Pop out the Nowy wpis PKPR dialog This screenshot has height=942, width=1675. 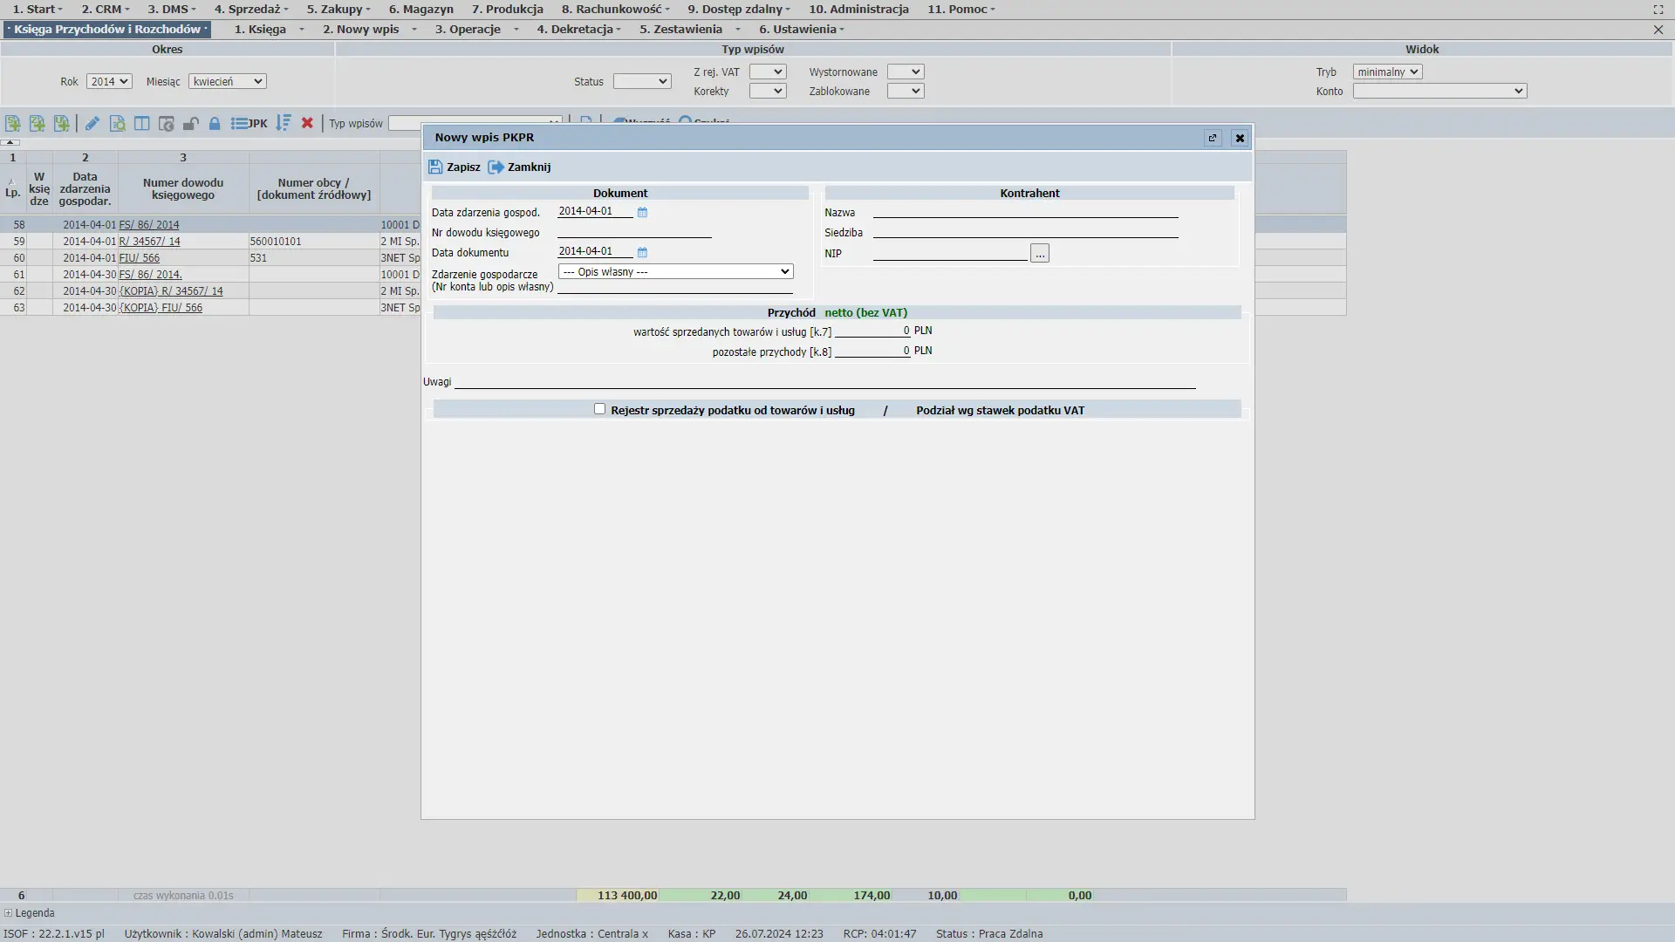(x=1212, y=138)
